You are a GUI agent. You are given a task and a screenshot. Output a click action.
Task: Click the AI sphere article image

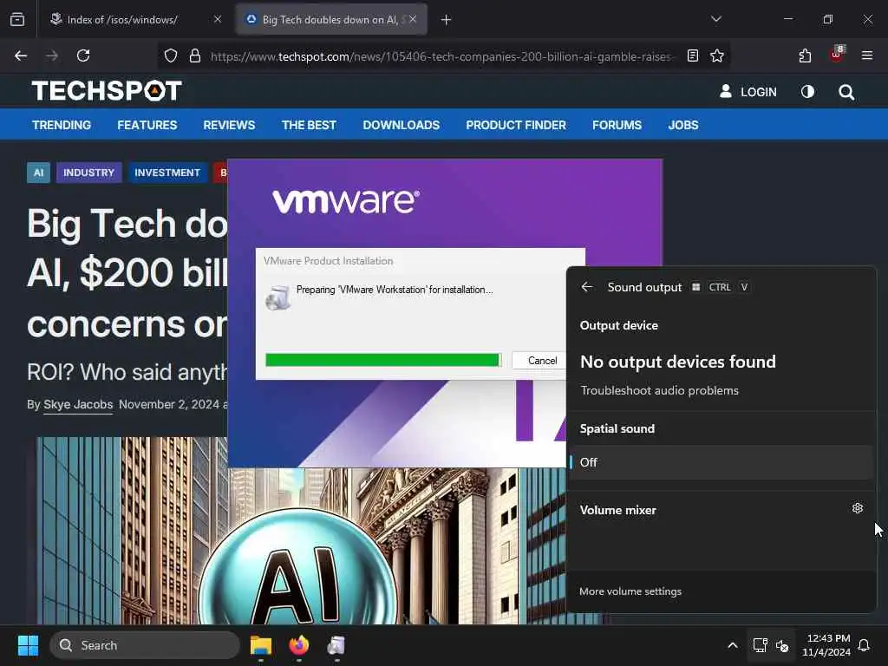click(297, 567)
